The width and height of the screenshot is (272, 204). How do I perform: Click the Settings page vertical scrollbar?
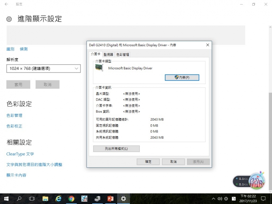[x=270, y=141]
